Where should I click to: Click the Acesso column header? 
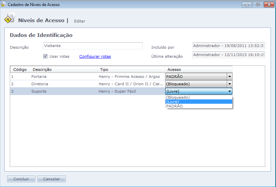pos(198,69)
